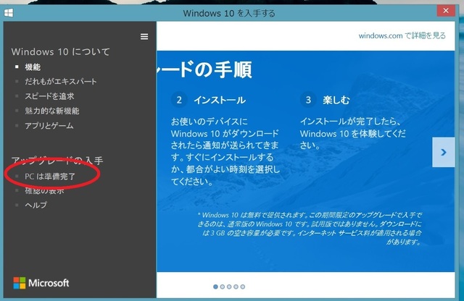This screenshot has width=464, height=301.
Task: Go to third page indicator dot
Action: (229, 287)
